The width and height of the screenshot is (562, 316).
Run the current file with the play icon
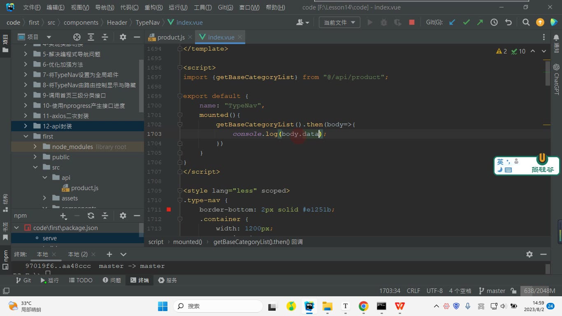click(x=370, y=23)
